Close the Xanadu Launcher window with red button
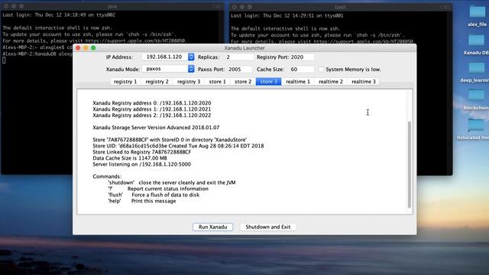 pyautogui.click(x=78, y=47)
